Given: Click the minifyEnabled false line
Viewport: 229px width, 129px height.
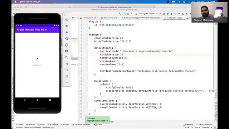Looking at the screenshot, I should click(119, 87).
